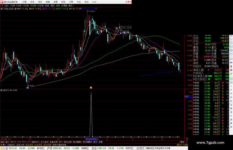Image resolution: width=233 pixels, height=150 pixels.
Task: Switch chart to 分时 period
Action: (6, 6)
